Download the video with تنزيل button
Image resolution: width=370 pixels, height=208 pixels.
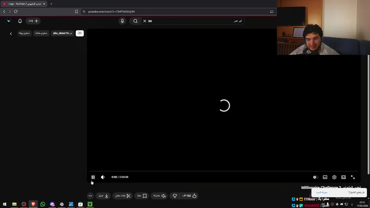point(103,196)
